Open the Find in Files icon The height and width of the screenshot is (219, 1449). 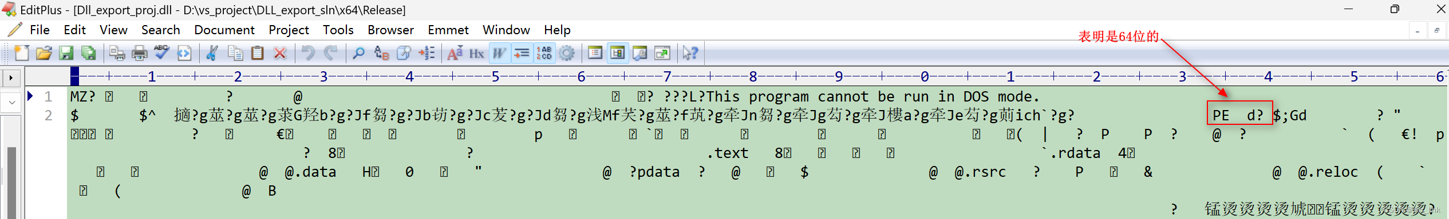coord(404,53)
